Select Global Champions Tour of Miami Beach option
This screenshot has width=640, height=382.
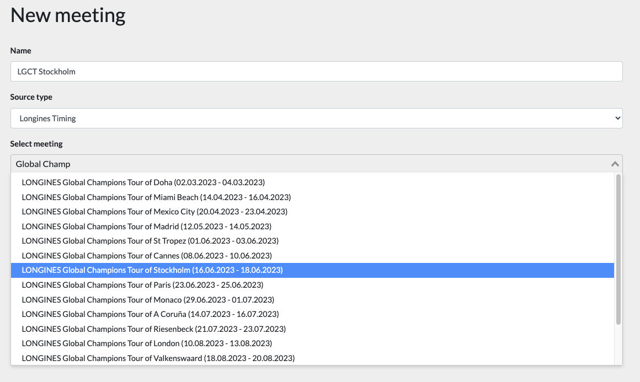[312, 197]
